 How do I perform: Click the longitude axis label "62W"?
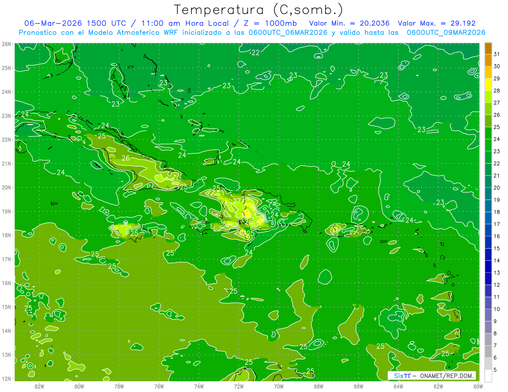[x=438, y=386]
